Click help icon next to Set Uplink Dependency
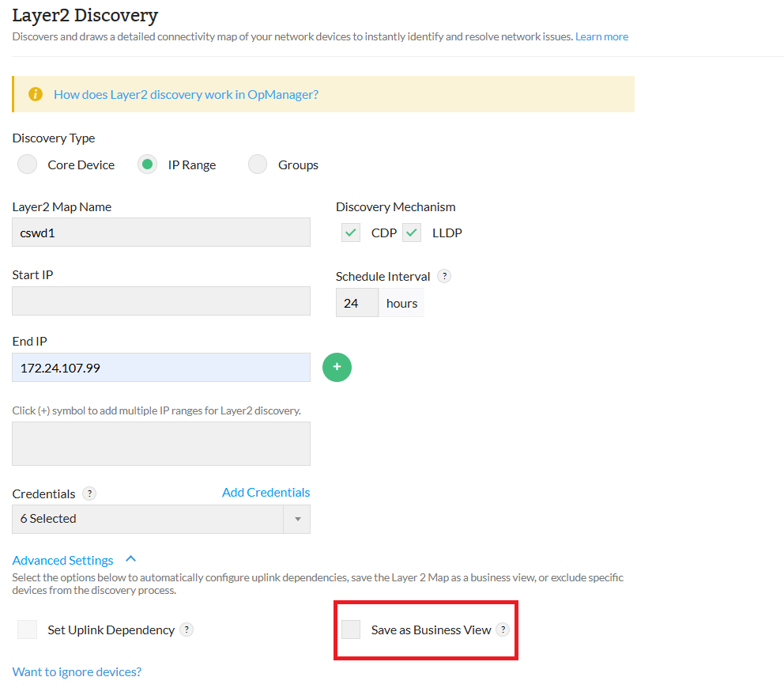The width and height of the screenshot is (784, 692). [x=187, y=630]
